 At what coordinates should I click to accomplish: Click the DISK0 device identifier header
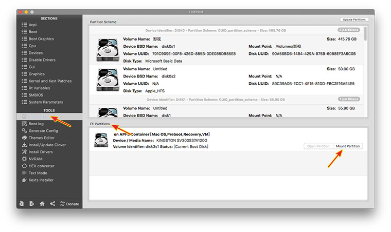point(216,30)
